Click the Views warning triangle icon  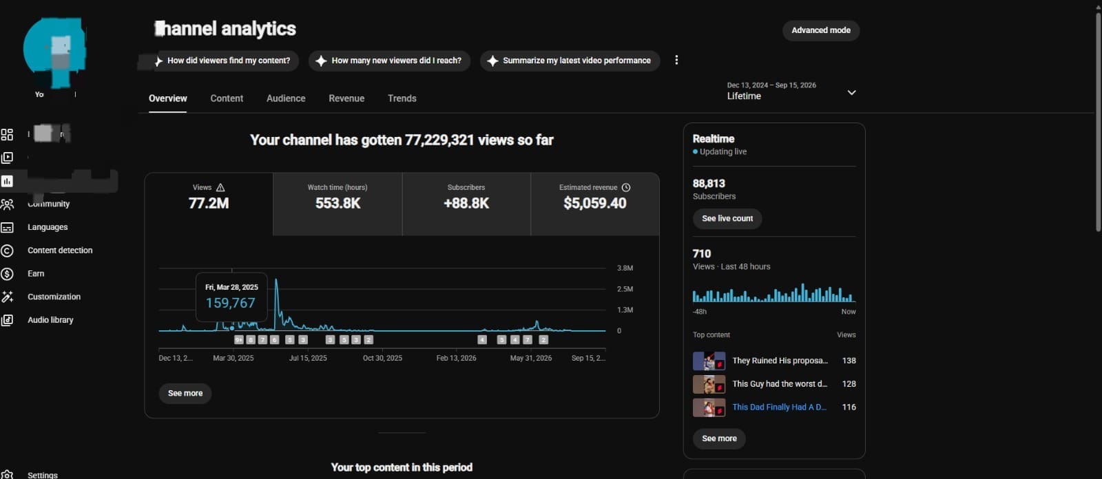220,187
